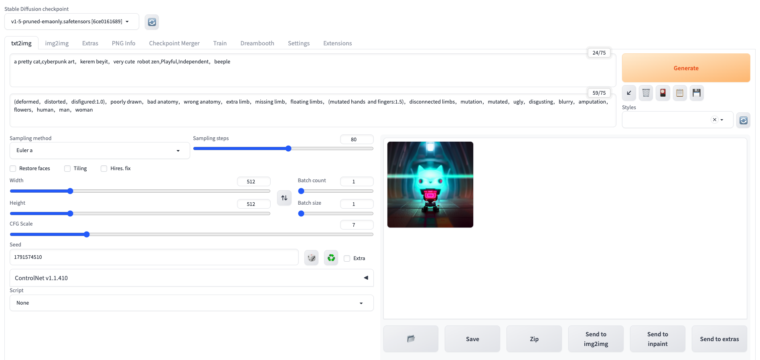The image size is (760, 360).
Task: Click the 24/75 token counter
Action: [x=599, y=53]
